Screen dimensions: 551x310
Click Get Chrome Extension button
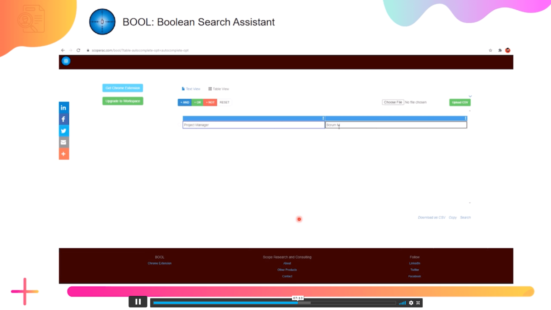pyautogui.click(x=123, y=88)
